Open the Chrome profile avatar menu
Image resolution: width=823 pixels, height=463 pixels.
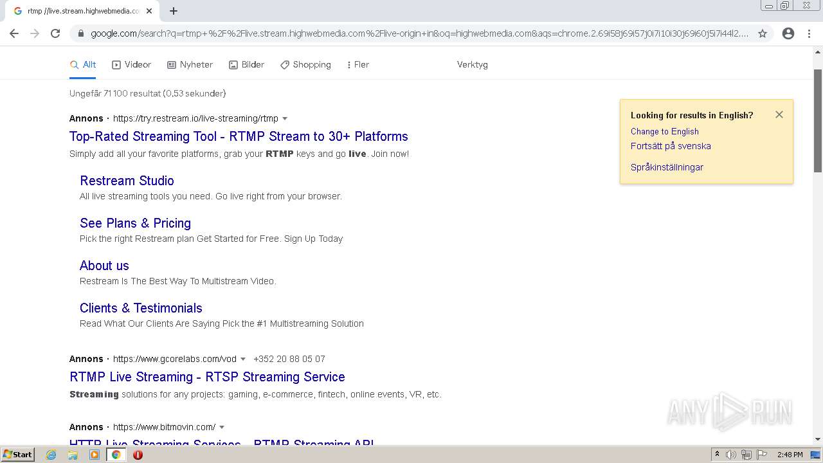[788, 33]
